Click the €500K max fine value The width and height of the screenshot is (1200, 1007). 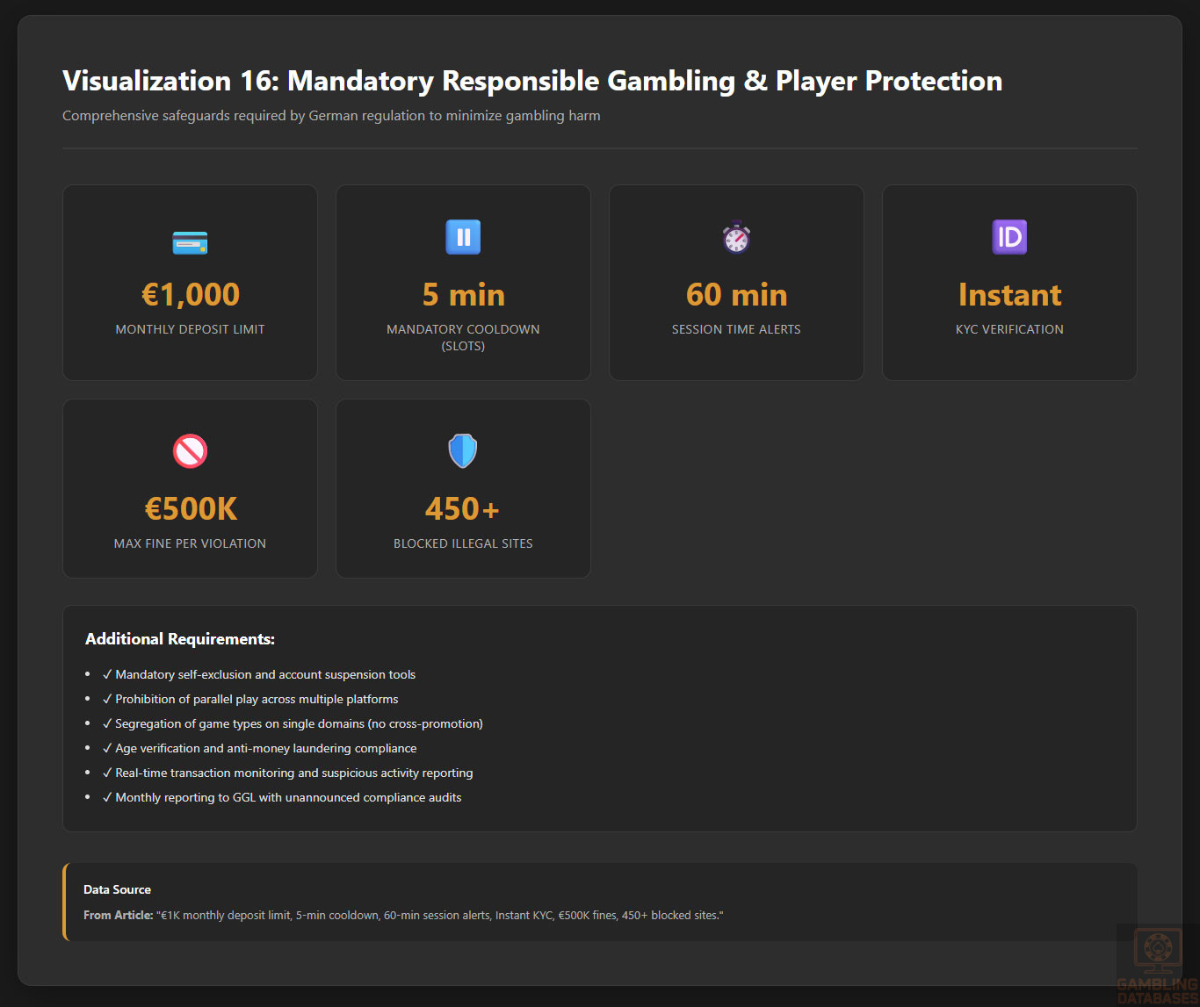190,509
